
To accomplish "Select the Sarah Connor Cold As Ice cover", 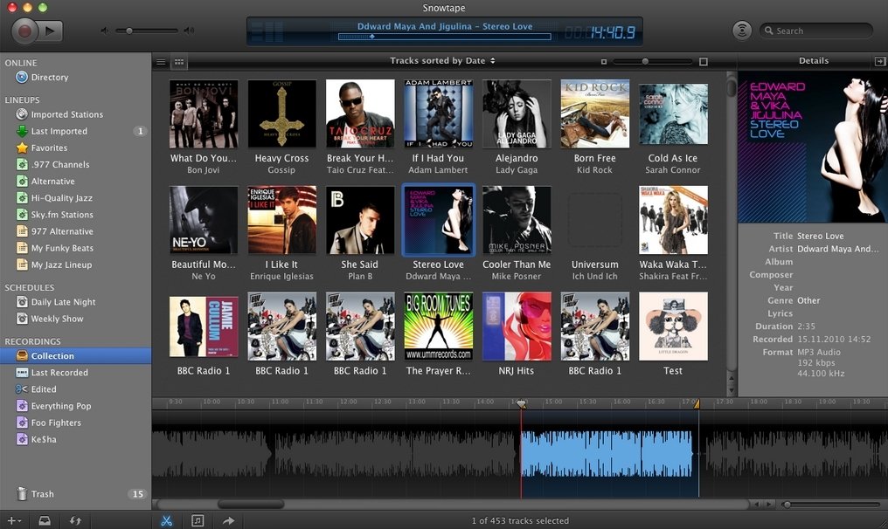I will (x=673, y=113).
